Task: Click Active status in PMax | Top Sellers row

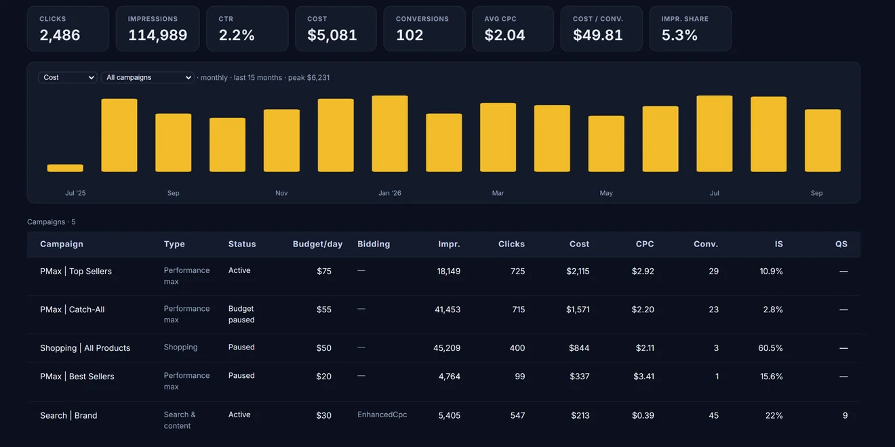Action: pyautogui.click(x=239, y=270)
